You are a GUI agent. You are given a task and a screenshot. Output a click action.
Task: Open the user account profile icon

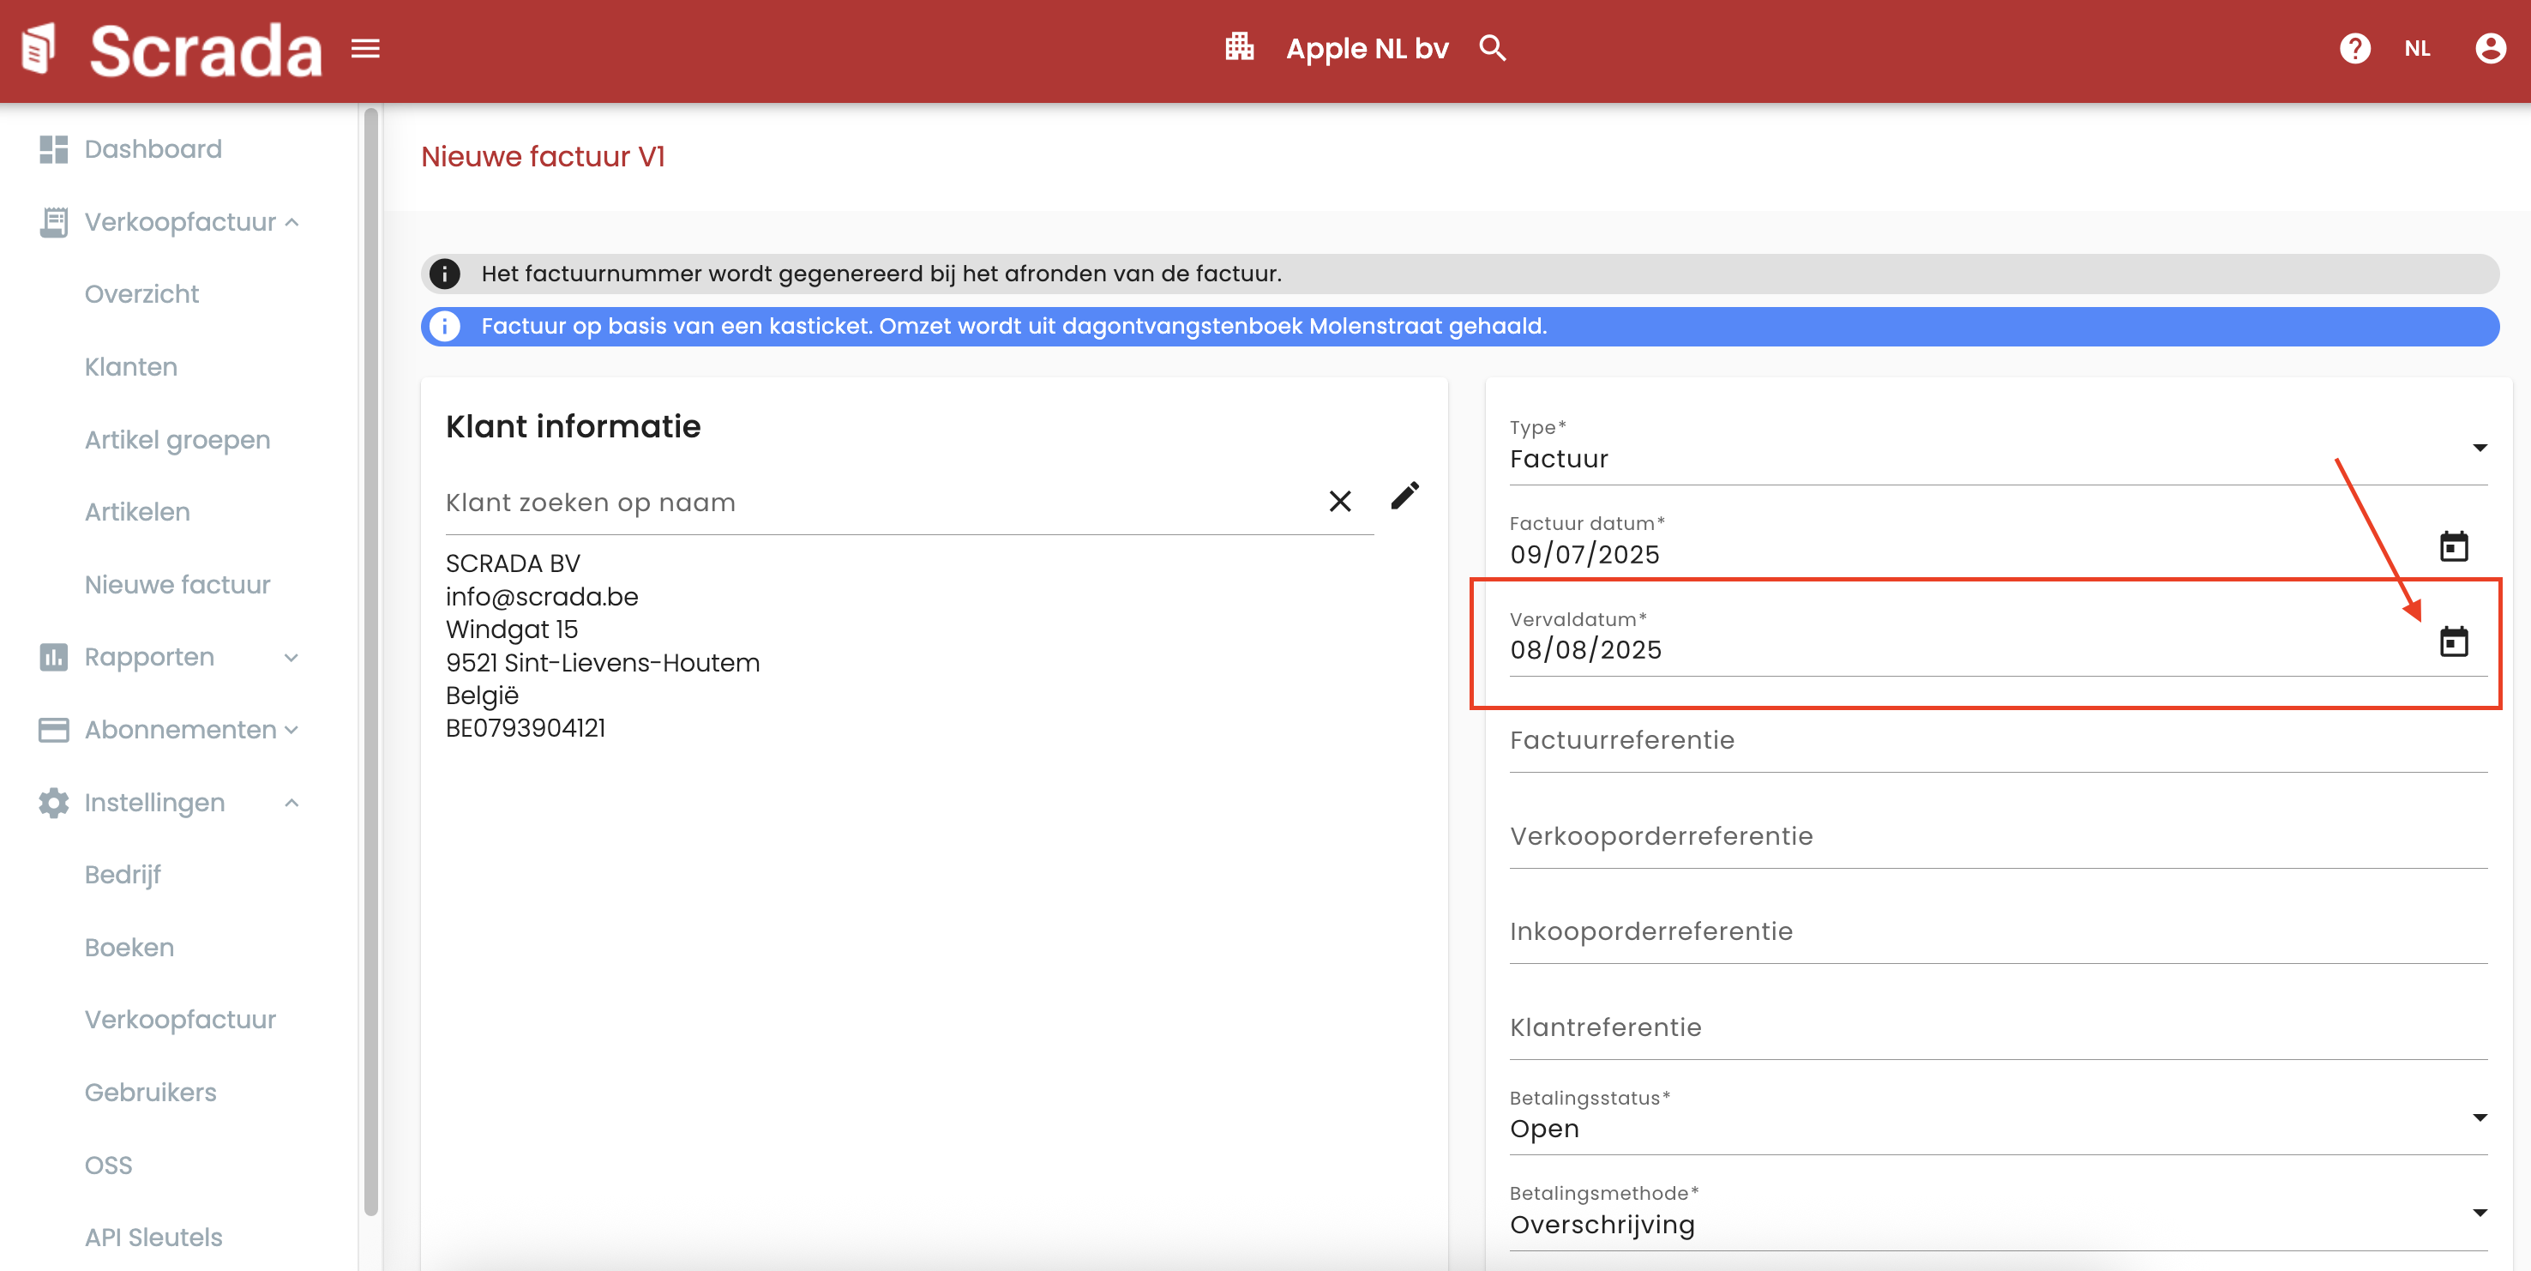[2490, 48]
